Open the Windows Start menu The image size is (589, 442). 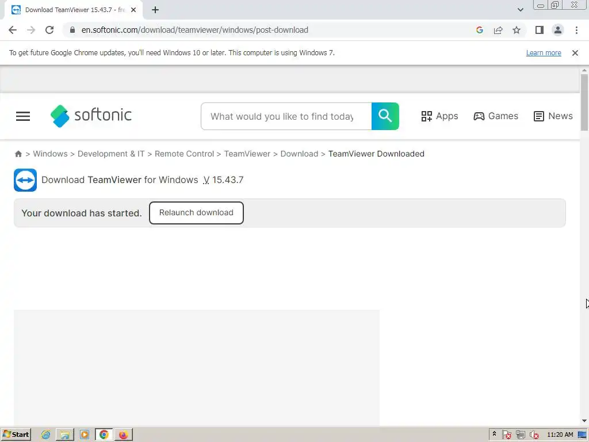tap(16, 435)
